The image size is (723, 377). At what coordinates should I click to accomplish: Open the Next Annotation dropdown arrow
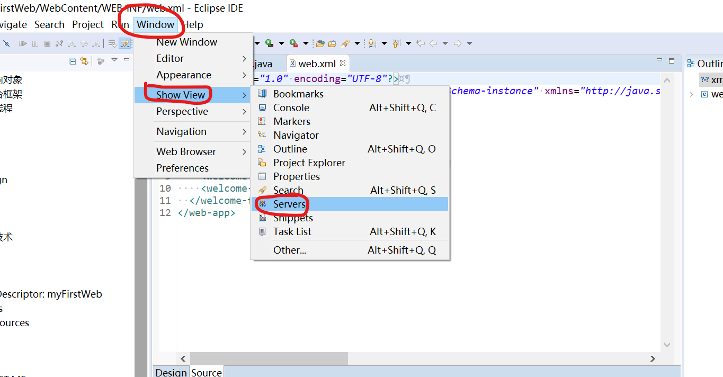[384, 43]
